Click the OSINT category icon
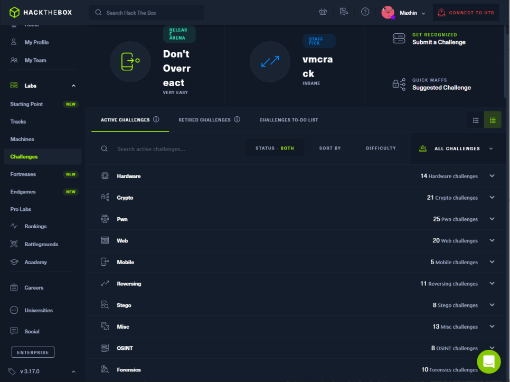 tap(105, 348)
